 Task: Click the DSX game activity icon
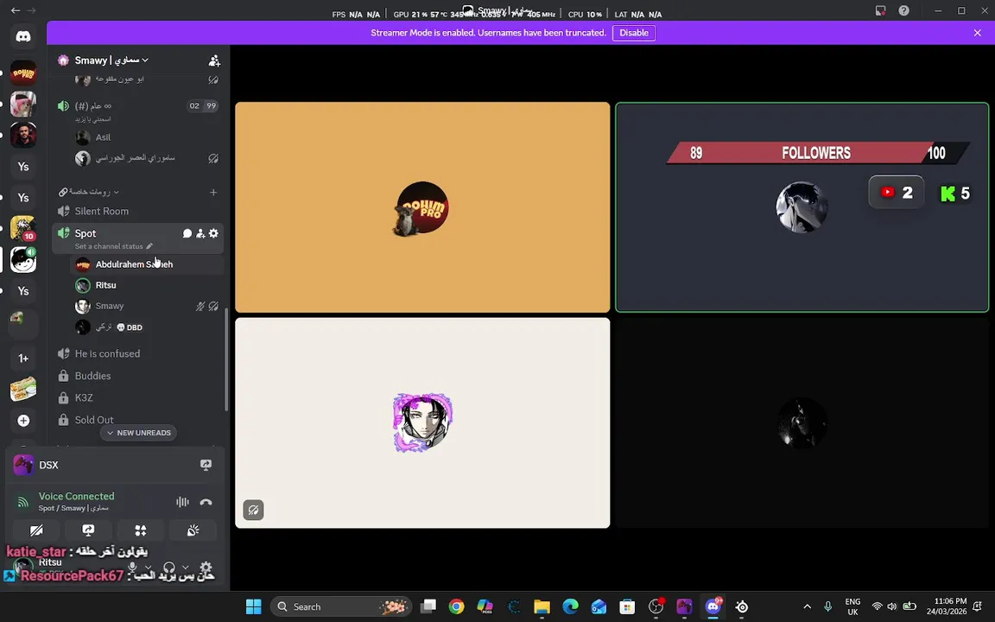(23, 466)
